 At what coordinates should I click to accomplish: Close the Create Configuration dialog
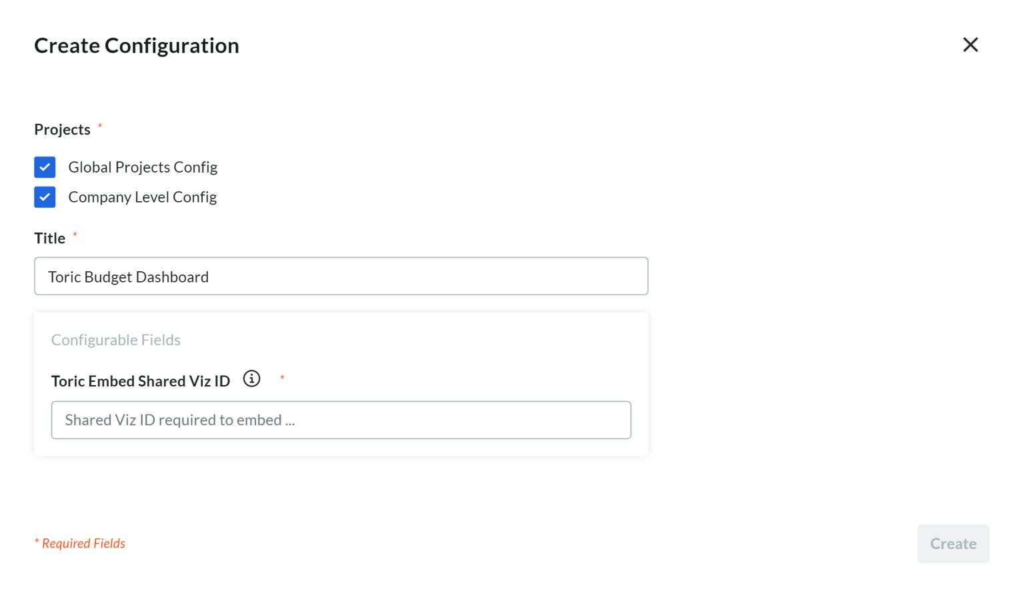[x=970, y=45]
